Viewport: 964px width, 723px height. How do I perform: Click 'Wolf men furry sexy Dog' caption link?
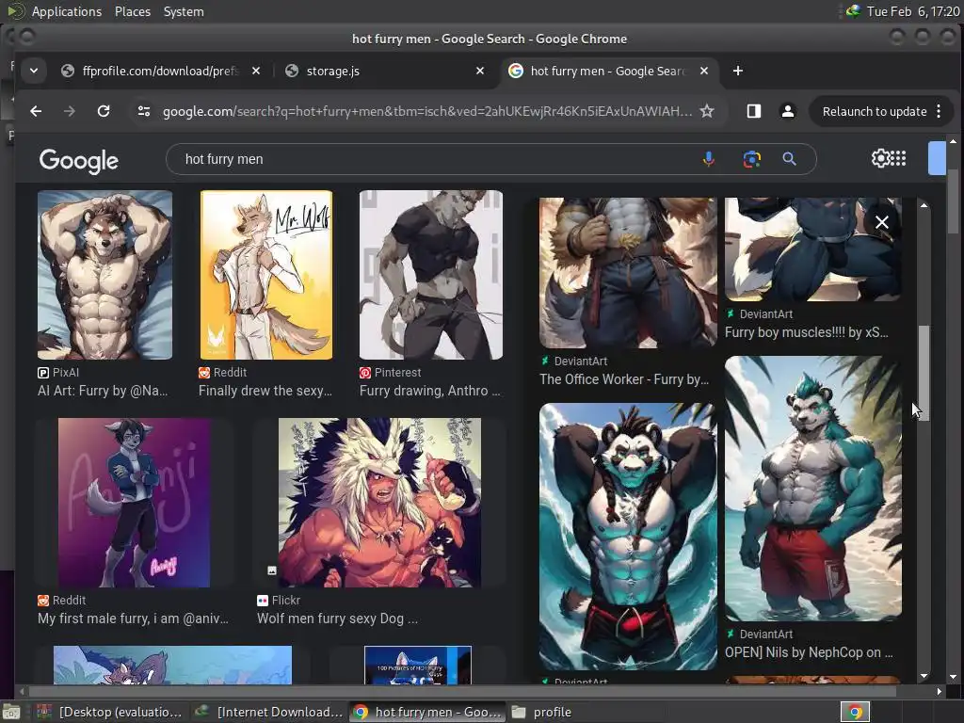(x=337, y=619)
